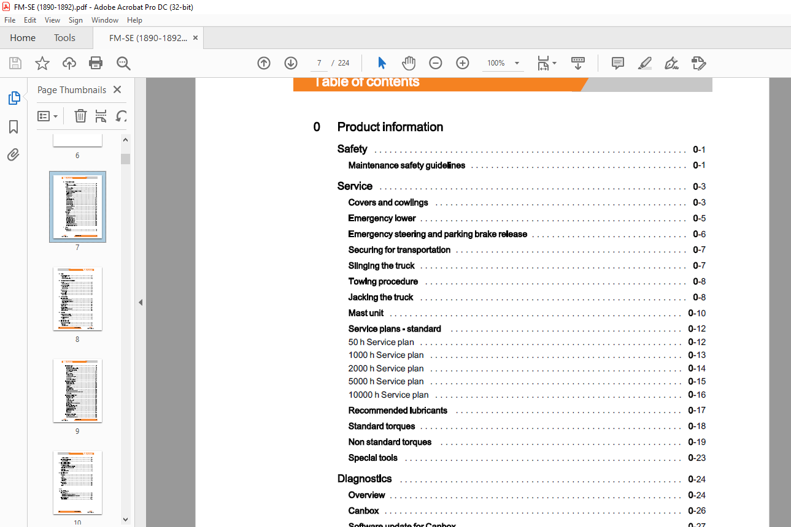This screenshot has height=527, width=791.
Task: Open the thumbnails options menu dropdown
Action: coord(47,116)
